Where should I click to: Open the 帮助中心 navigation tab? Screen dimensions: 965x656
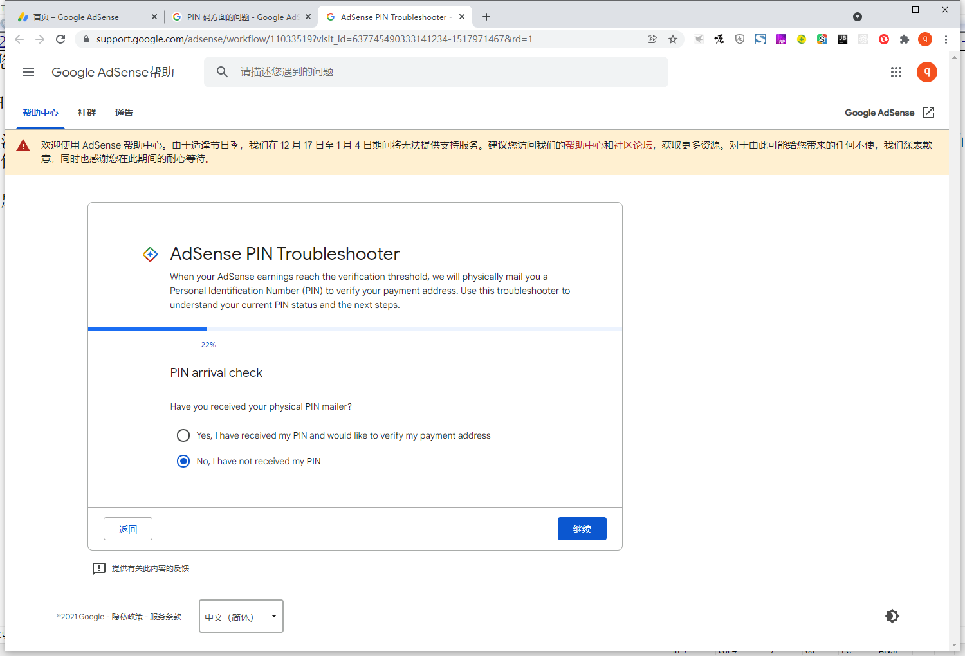click(41, 113)
